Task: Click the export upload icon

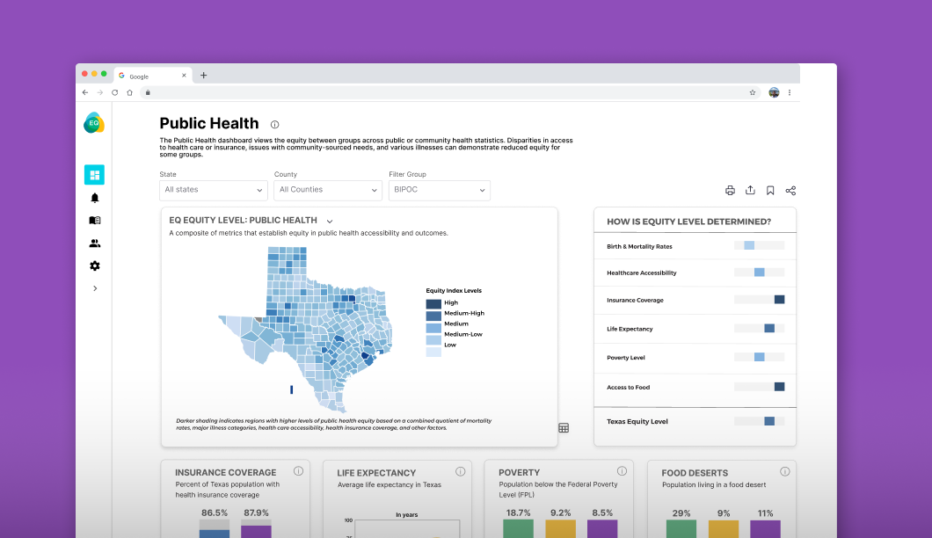Action: (750, 191)
